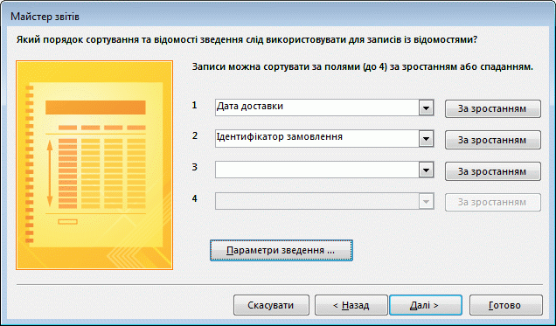Toggle 'За зростанням' button for field 3
This screenshot has width=556, height=326.
493,171
